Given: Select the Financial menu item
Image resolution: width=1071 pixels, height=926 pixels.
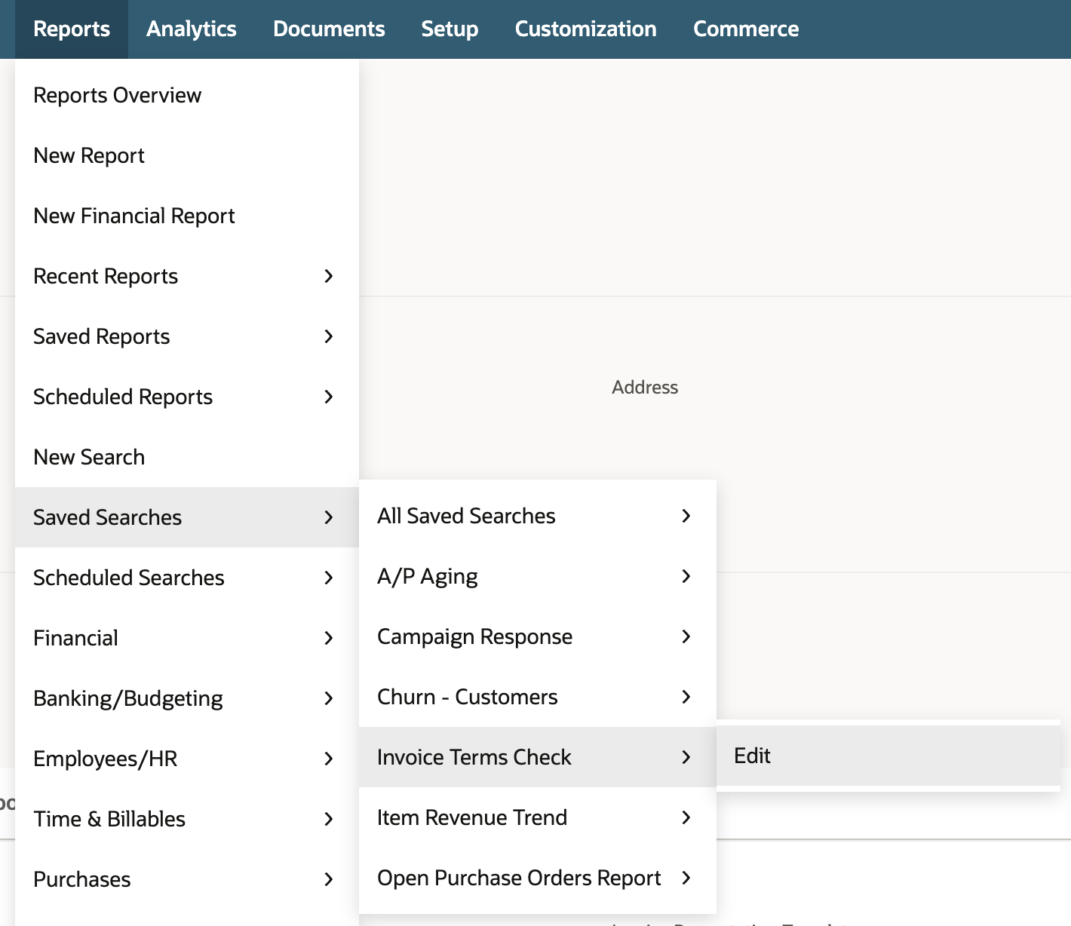Looking at the screenshot, I should 187,638.
